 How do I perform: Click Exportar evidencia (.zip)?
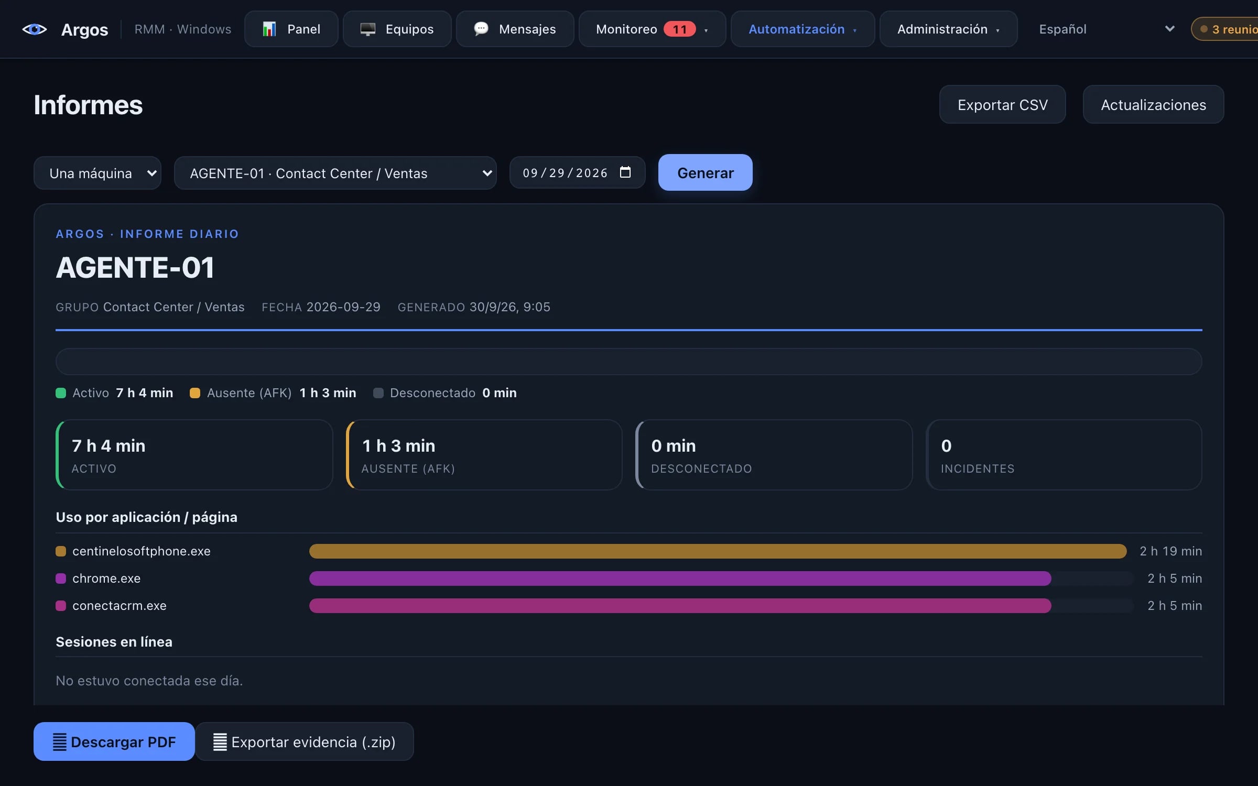[305, 741]
